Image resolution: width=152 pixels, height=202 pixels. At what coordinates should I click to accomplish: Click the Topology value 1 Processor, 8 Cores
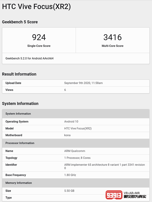tap(77, 158)
